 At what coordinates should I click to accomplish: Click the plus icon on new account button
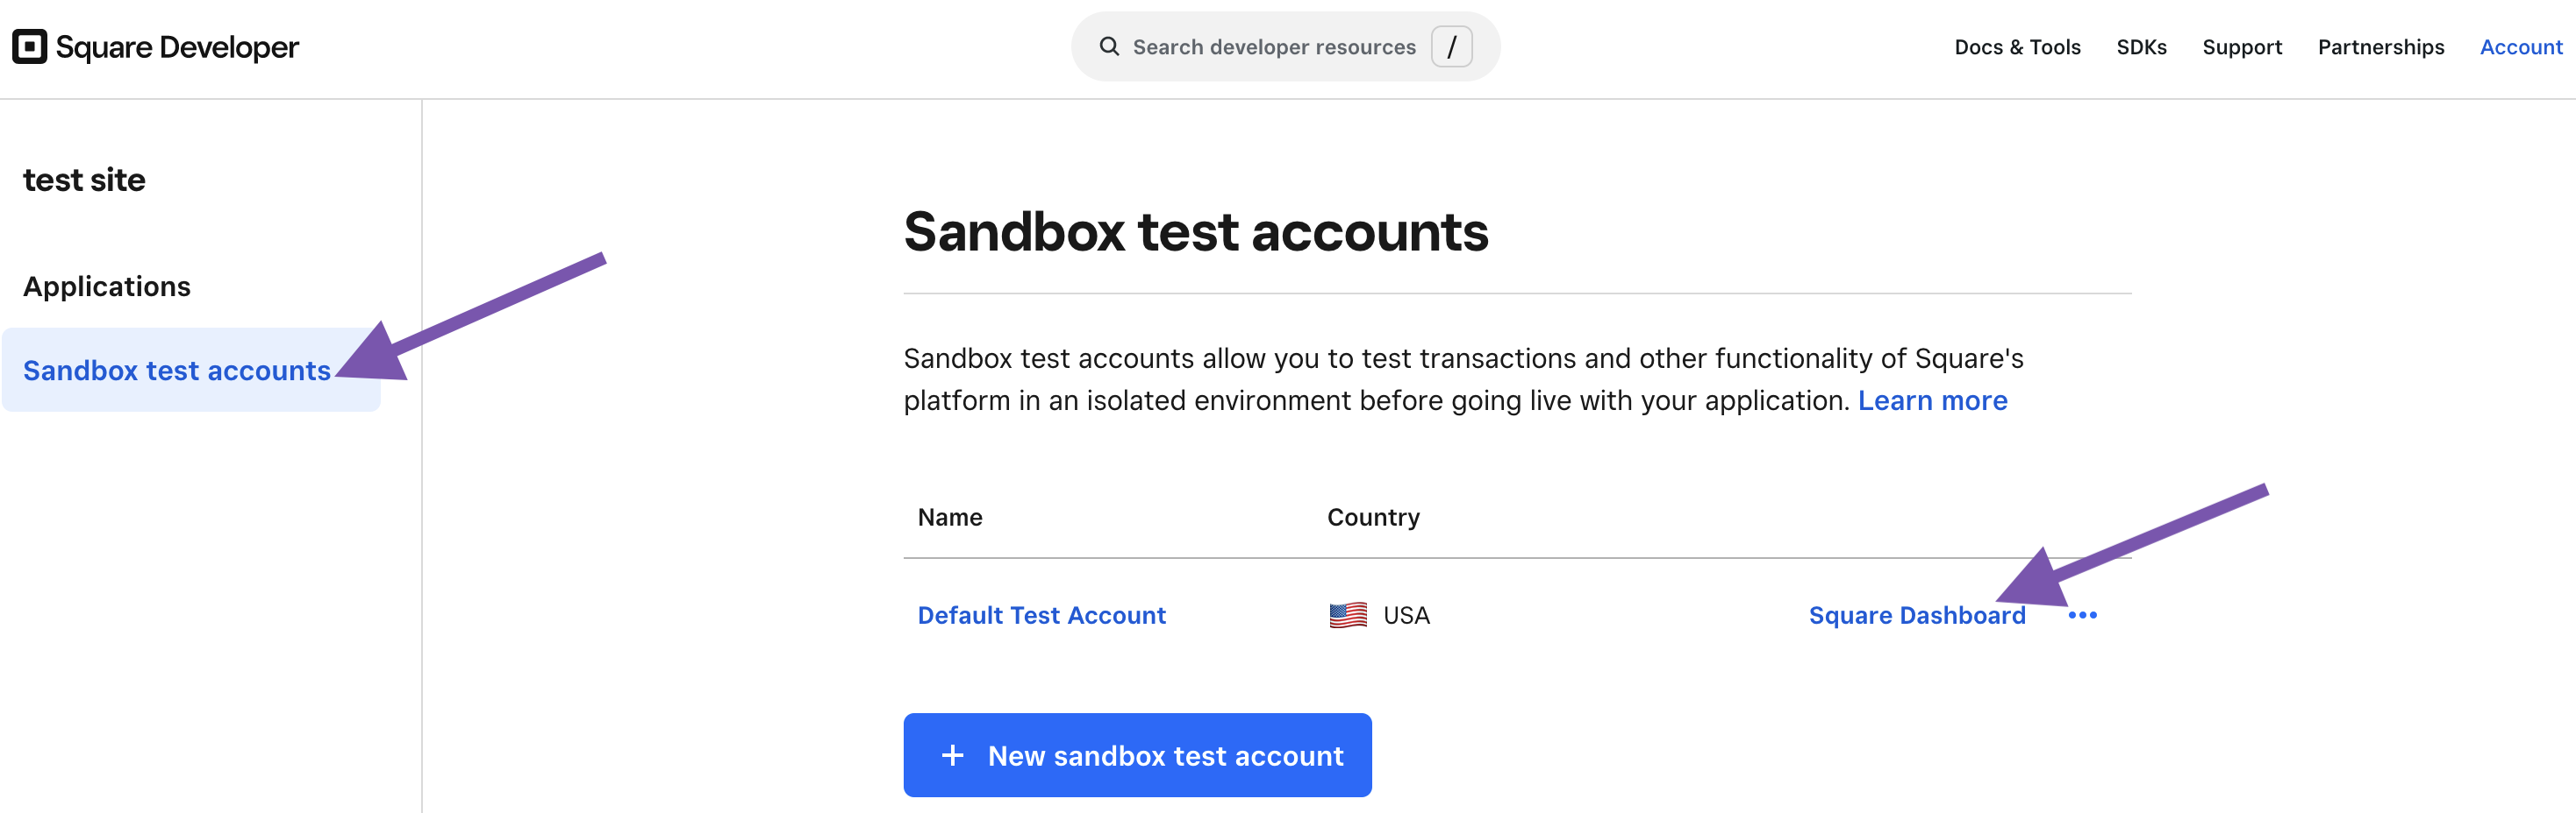(953, 755)
